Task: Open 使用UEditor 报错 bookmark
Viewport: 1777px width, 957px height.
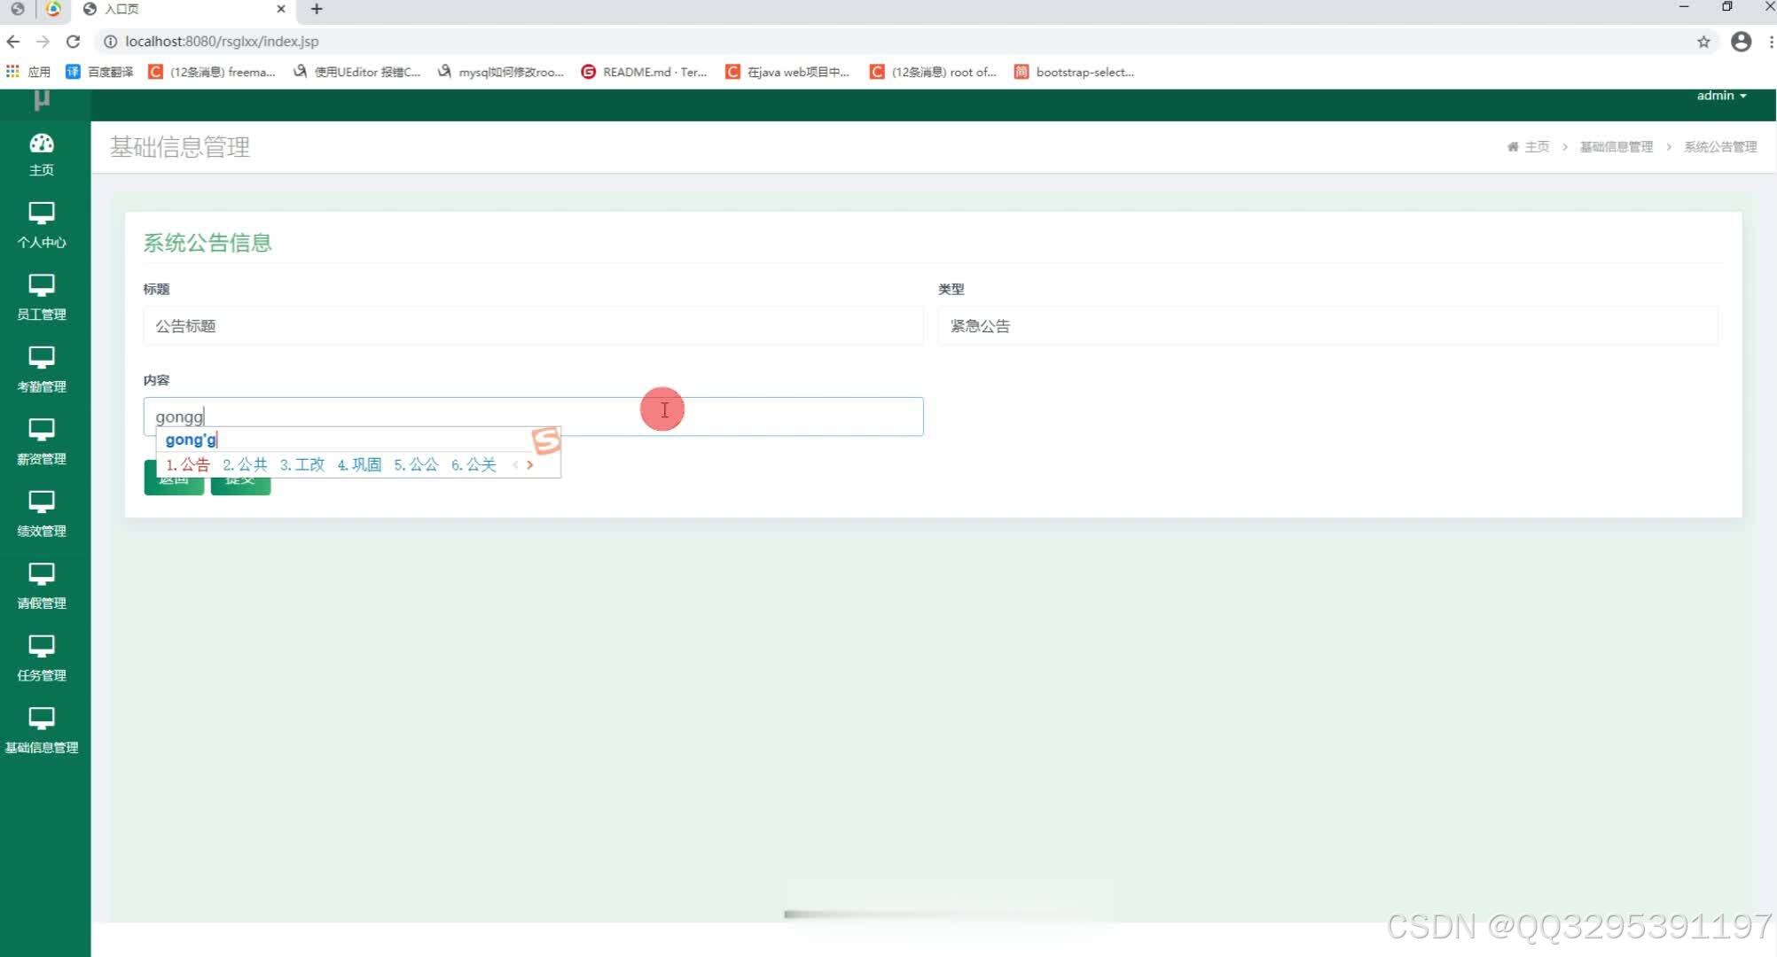Action: click(x=357, y=72)
